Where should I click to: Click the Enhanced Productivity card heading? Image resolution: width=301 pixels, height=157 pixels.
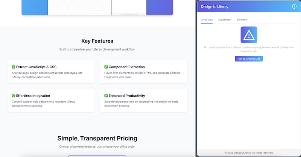tap(127, 96)
